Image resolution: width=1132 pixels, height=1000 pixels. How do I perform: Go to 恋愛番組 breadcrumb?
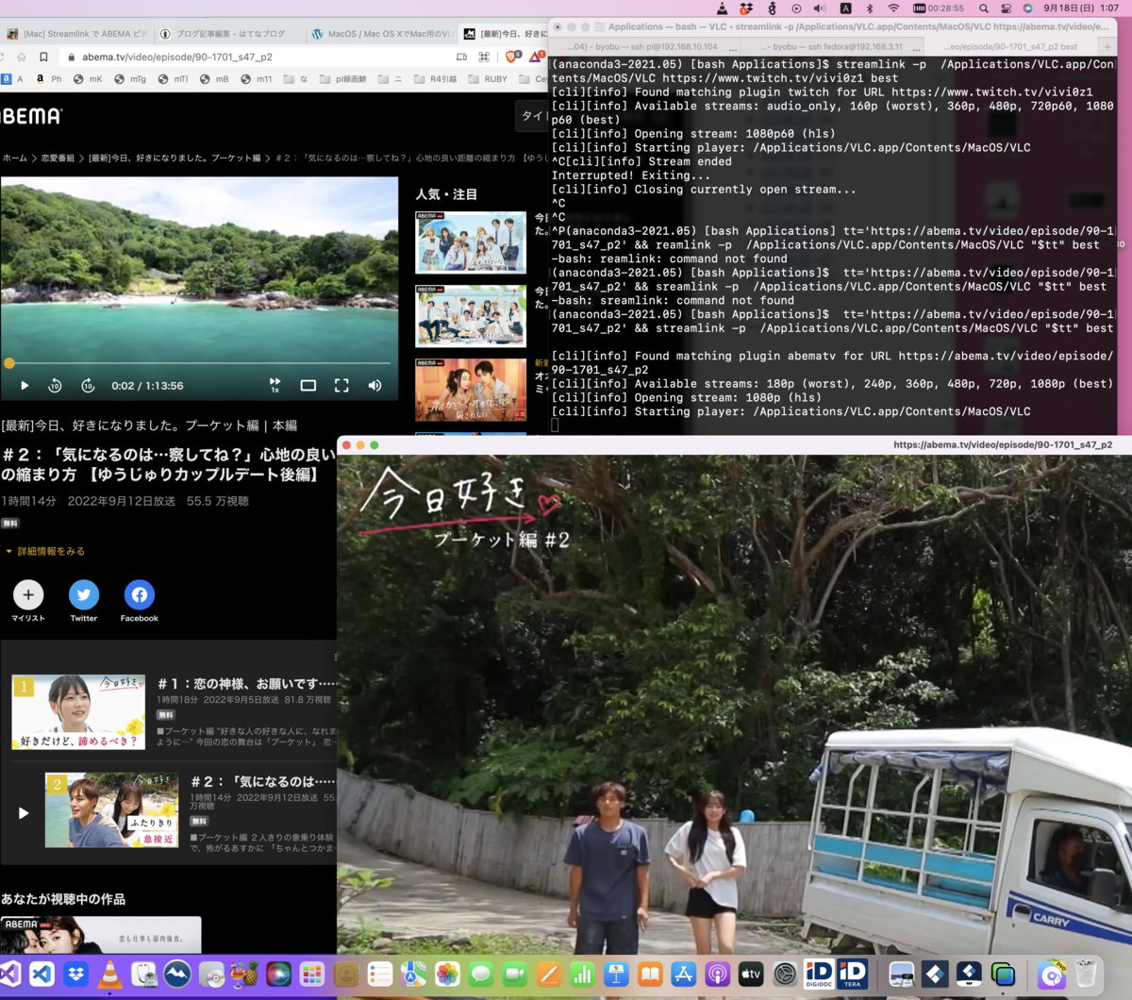tap(58, 158)
